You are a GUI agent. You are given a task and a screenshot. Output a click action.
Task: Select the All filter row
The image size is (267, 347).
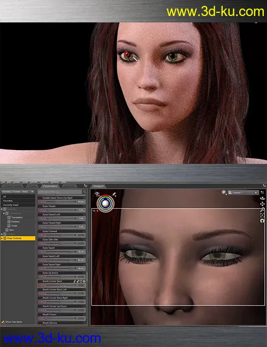[x=18, y=196]
